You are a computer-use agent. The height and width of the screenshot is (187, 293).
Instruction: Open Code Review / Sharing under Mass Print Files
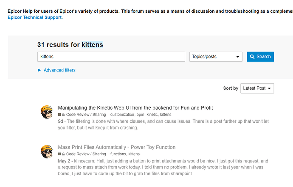(x=86, y=154)
